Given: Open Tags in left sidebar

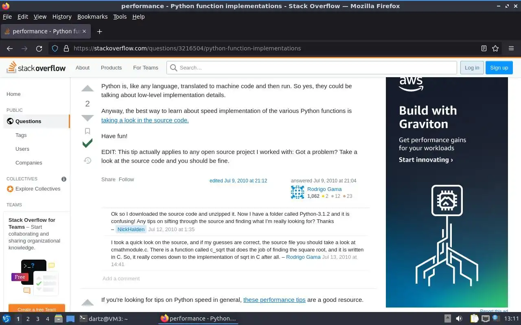Looking at the screenshot, I should [21, 135].
